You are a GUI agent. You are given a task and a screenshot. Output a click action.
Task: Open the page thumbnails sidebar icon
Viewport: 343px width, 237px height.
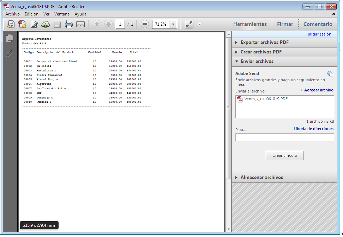coord(10,38)
